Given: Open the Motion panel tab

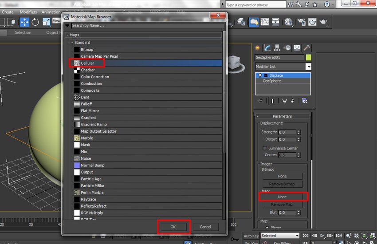Looking at the screenshot, I should point(287,48).
